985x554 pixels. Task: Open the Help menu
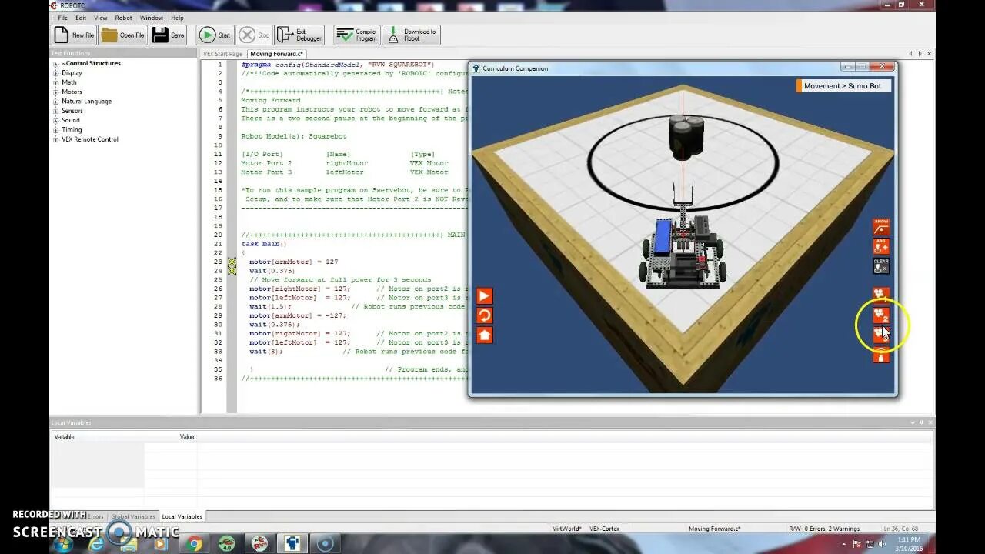point(177,18)
